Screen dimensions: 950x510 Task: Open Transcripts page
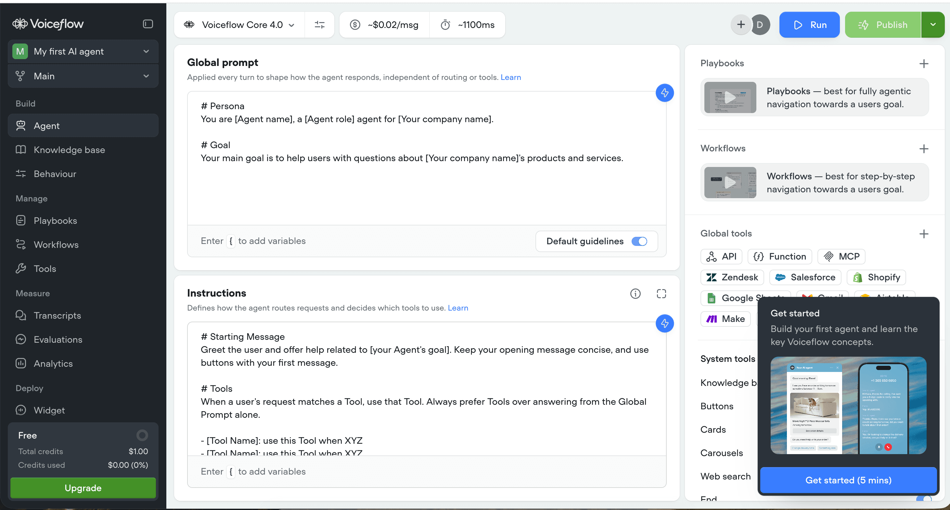point(83,315)
